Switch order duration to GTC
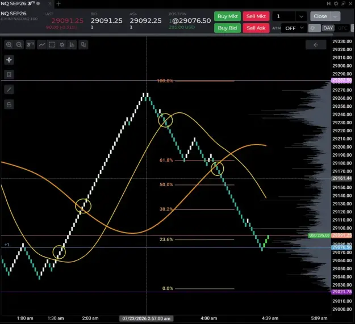This screenshot has width=355, height=324. pos(343,28)
